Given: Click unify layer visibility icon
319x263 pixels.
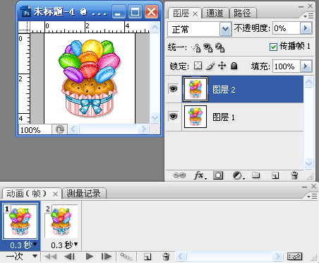Looking at the screenshot, I should click(207, 47).
